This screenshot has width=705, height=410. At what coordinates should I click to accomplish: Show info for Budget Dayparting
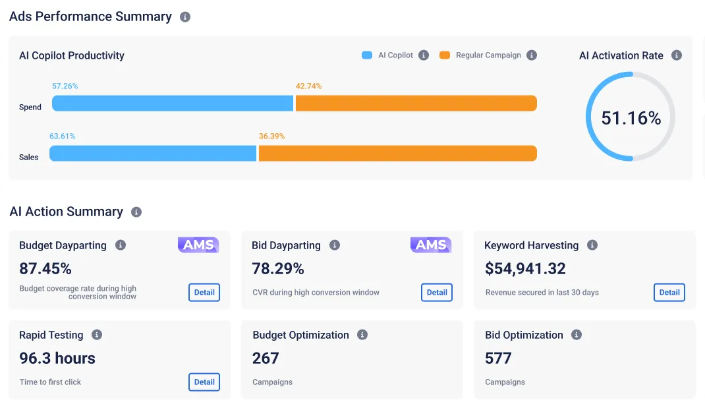coord(121,245)
